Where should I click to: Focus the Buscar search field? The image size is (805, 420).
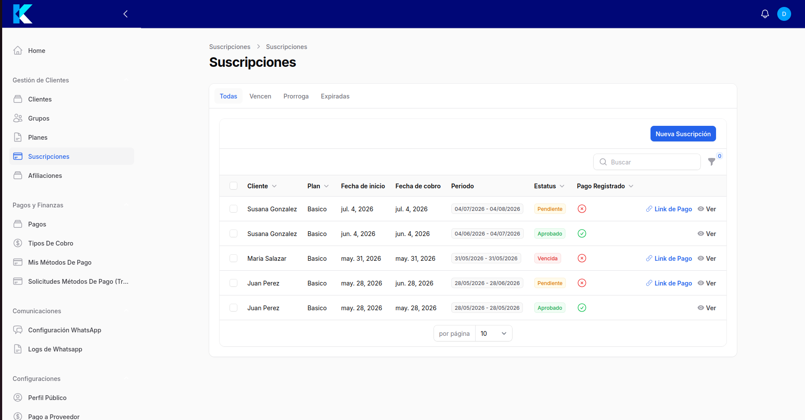pyautogui.click(x=647, y=162)
